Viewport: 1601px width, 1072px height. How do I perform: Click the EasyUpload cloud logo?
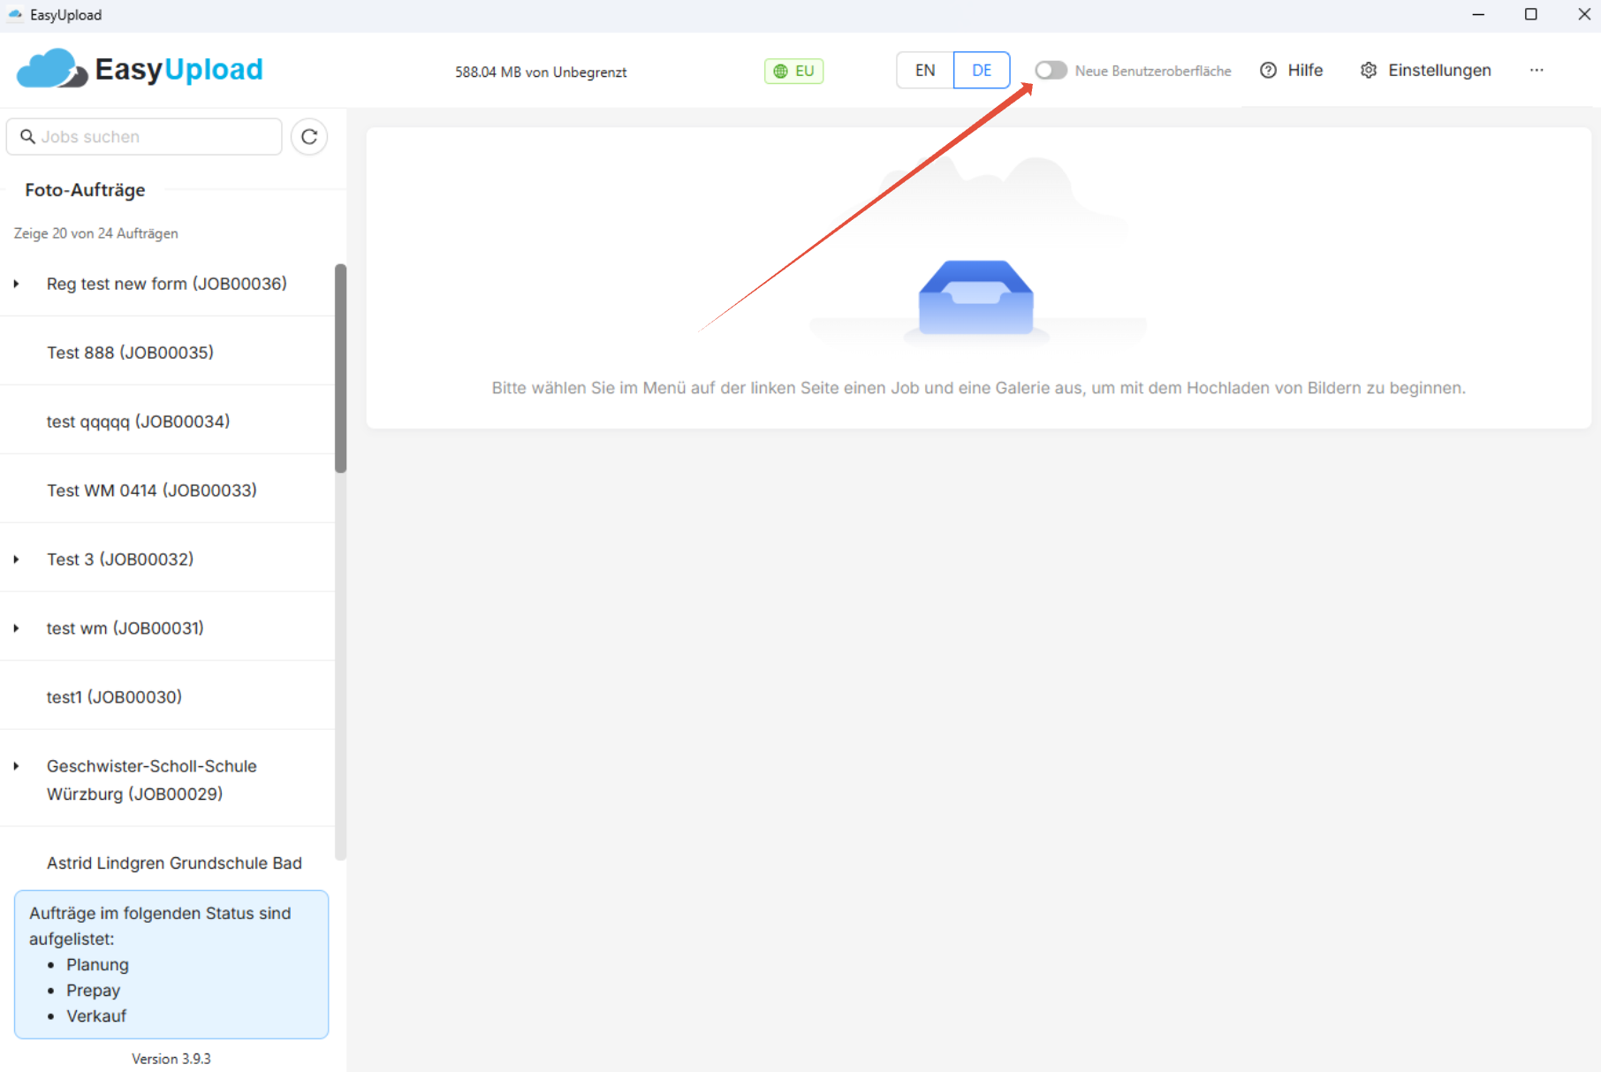point(51,69)
